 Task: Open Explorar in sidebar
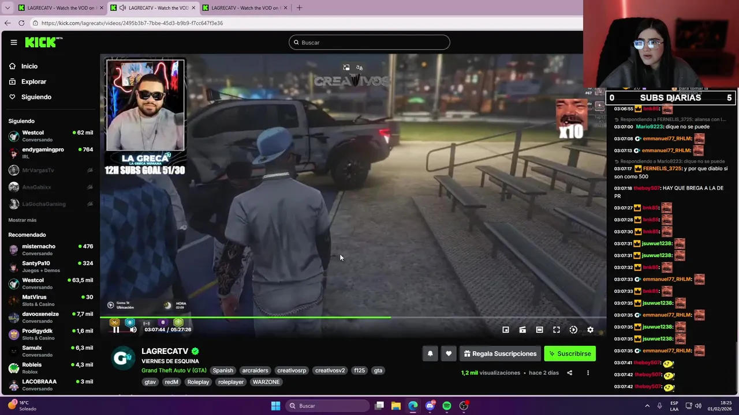[51, 82]
